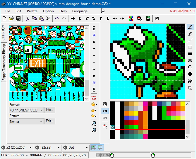This screenshot has width=196, height=159.
Task: Open the Palette menu
Action: [32, 11]
